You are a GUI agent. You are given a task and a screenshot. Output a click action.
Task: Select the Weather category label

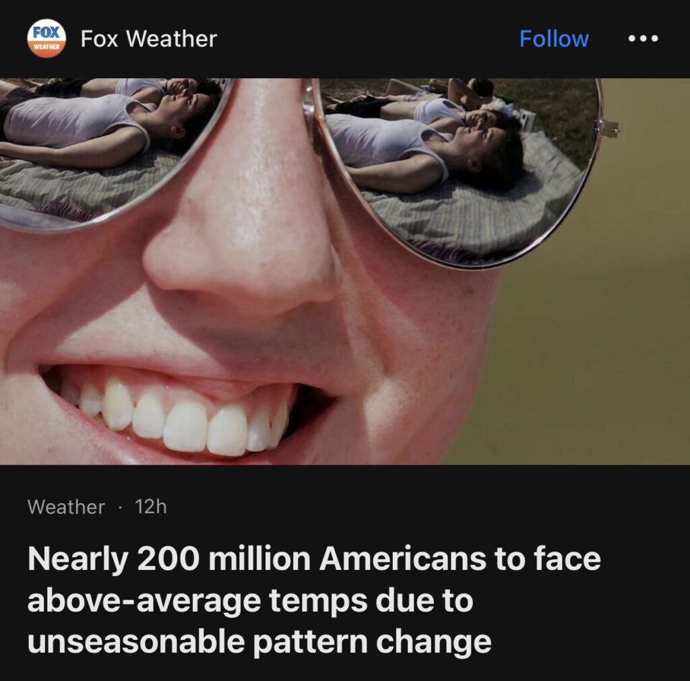[66, 507]
